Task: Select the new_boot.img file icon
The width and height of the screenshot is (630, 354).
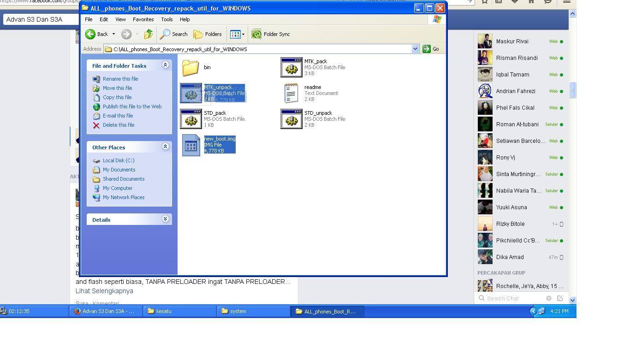Action: pos(190,145)
